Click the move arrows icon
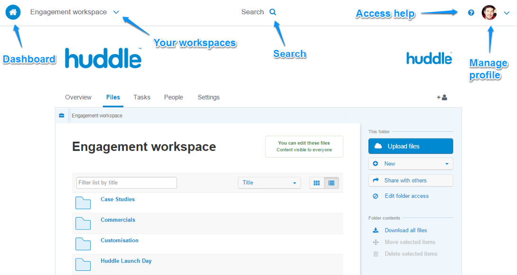This screenshot has height=275, width=517. click(376, 242)
